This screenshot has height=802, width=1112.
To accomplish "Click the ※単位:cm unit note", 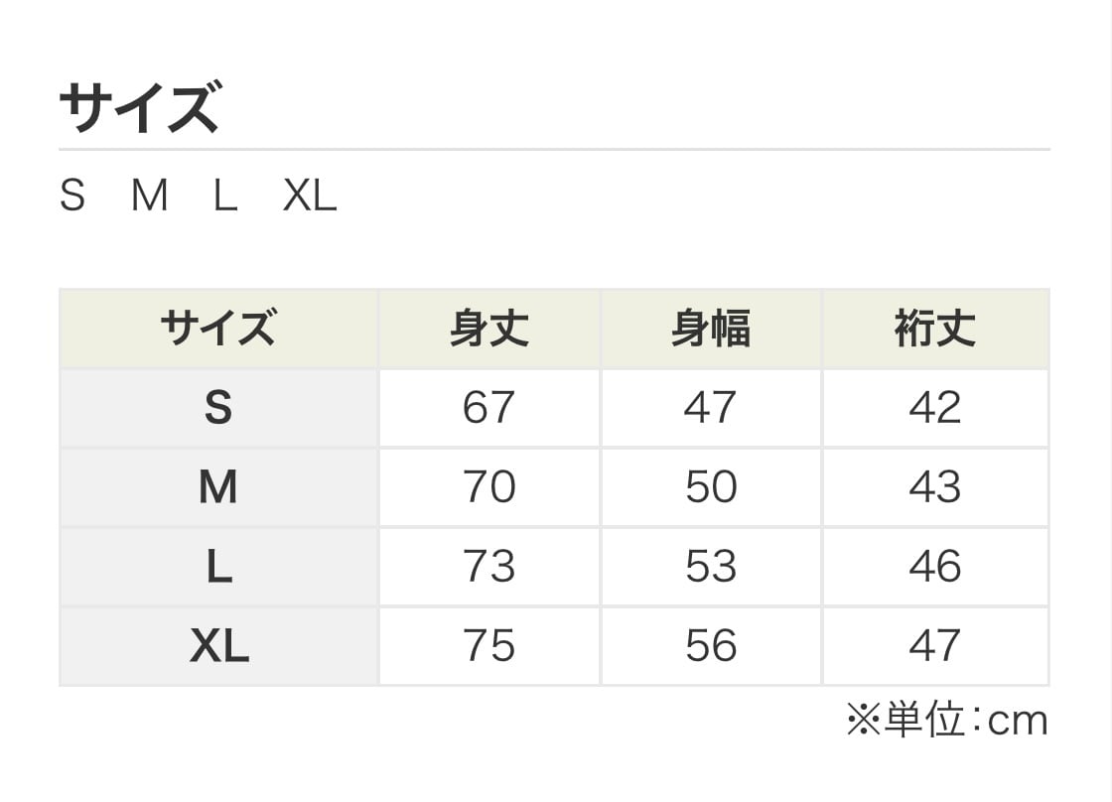I will coord(946,721).
